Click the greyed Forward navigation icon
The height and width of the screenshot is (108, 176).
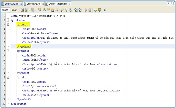32,10
